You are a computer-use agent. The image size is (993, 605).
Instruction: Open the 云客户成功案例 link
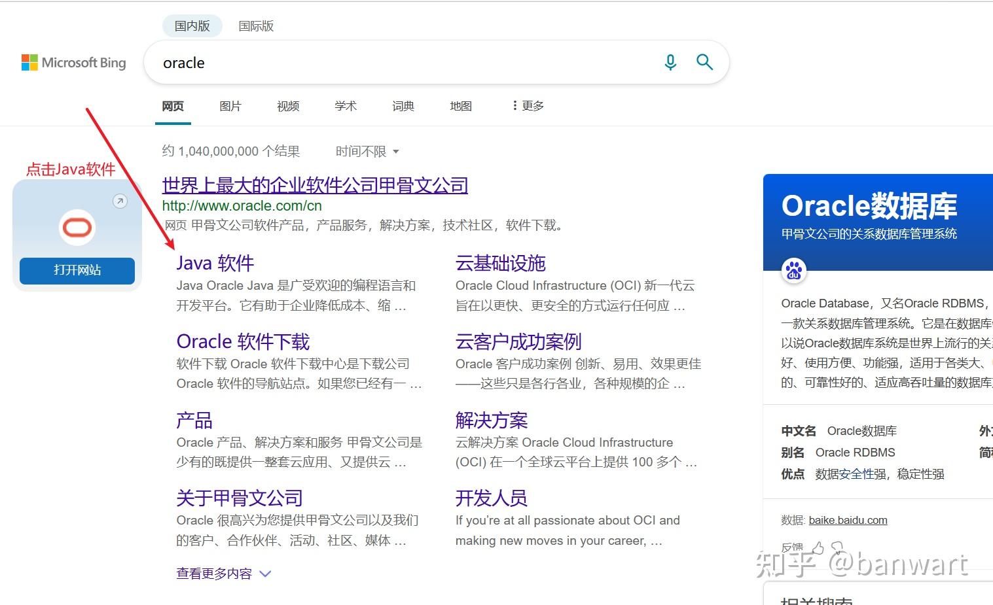tap(518, 342)
